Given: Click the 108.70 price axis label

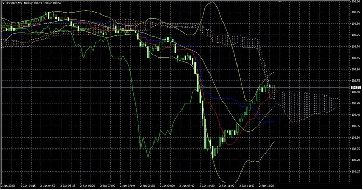Looking at the screenshot, I should 356,46.
